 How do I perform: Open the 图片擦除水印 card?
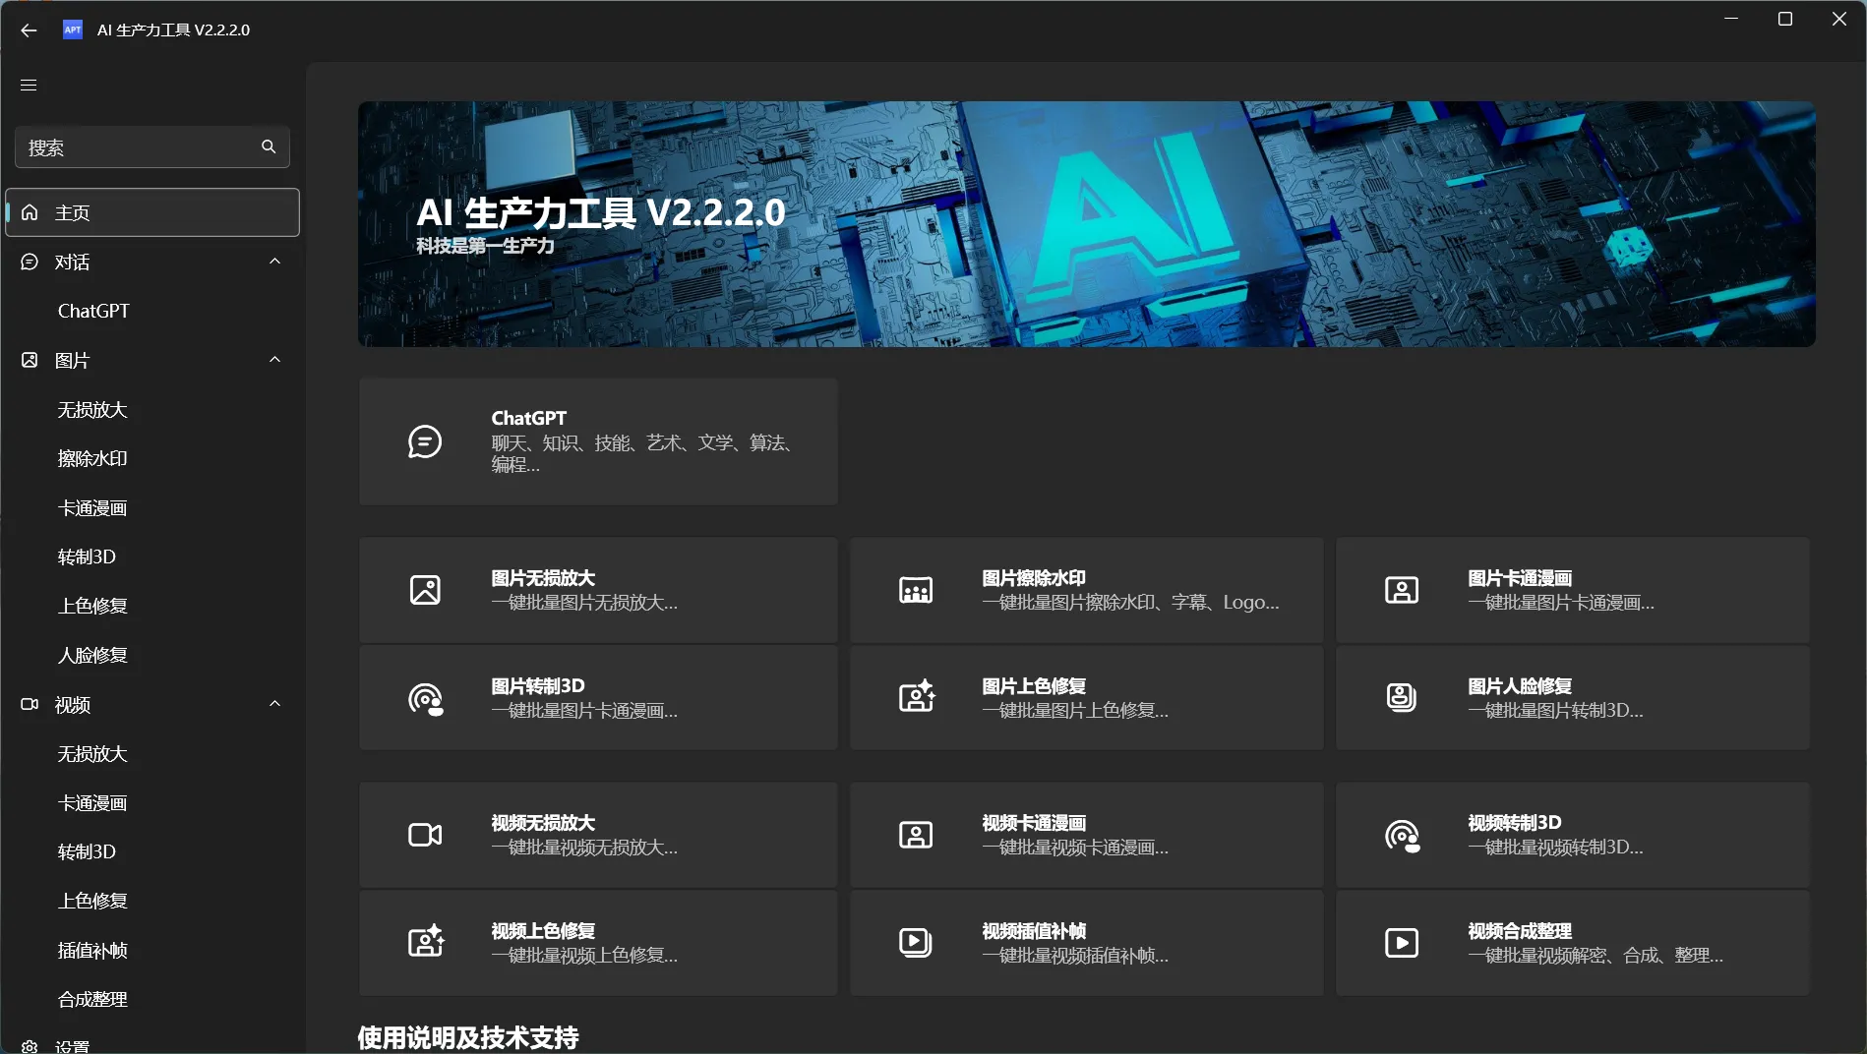click(x=1086, y=590)
